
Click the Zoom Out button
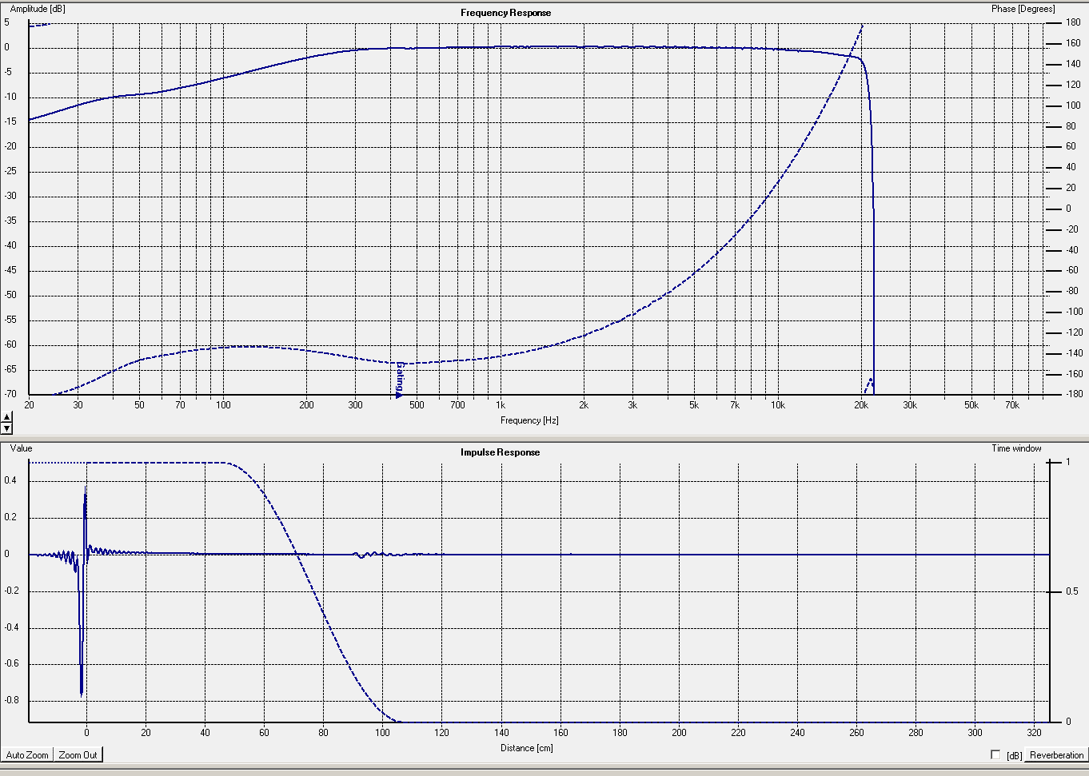click(78, 754)
